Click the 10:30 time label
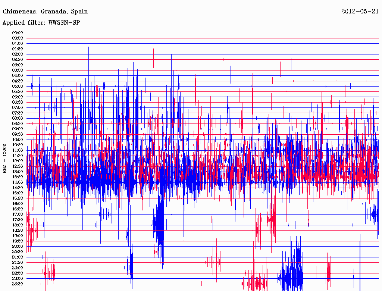 click(18, 145)
